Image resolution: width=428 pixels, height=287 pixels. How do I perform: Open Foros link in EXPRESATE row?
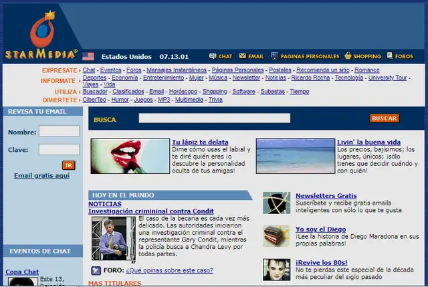(134, 70)
